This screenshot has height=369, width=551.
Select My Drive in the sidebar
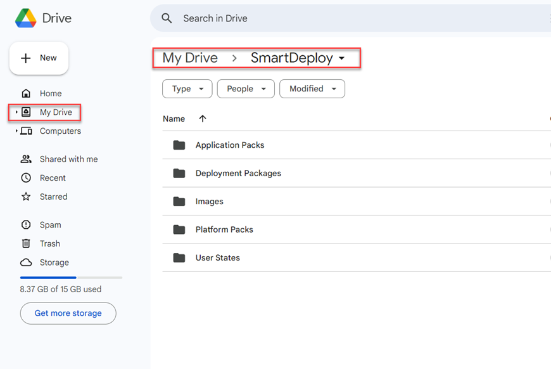coord(56,112)
